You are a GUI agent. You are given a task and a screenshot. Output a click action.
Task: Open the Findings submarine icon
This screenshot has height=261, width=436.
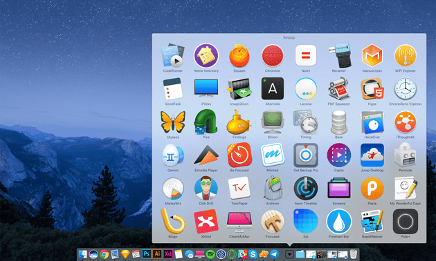pyautogui.click(x=239, y=122)
